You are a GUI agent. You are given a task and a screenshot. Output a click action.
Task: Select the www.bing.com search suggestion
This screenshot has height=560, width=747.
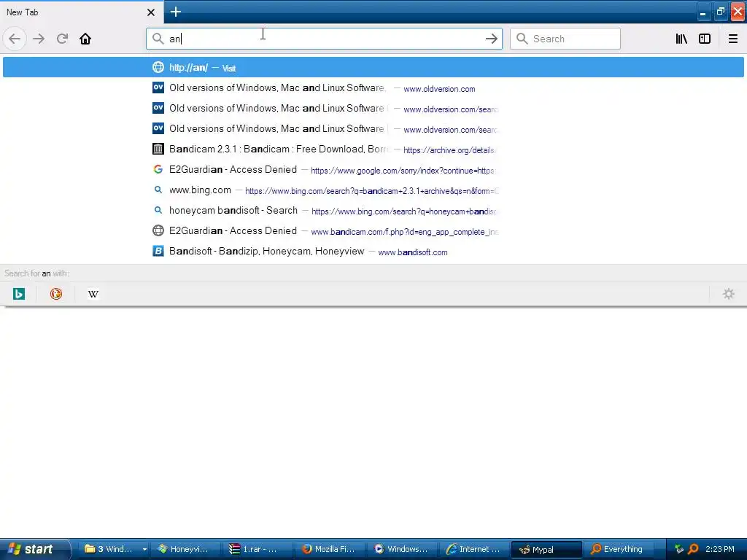click(x=373, y=190)
